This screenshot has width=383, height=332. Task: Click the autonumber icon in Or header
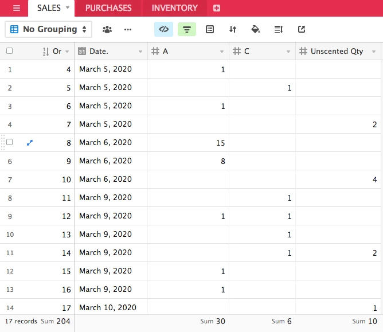[46, 52]
